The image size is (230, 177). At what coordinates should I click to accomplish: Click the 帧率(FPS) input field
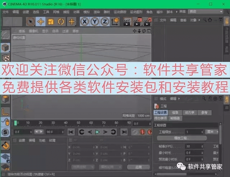194,146
